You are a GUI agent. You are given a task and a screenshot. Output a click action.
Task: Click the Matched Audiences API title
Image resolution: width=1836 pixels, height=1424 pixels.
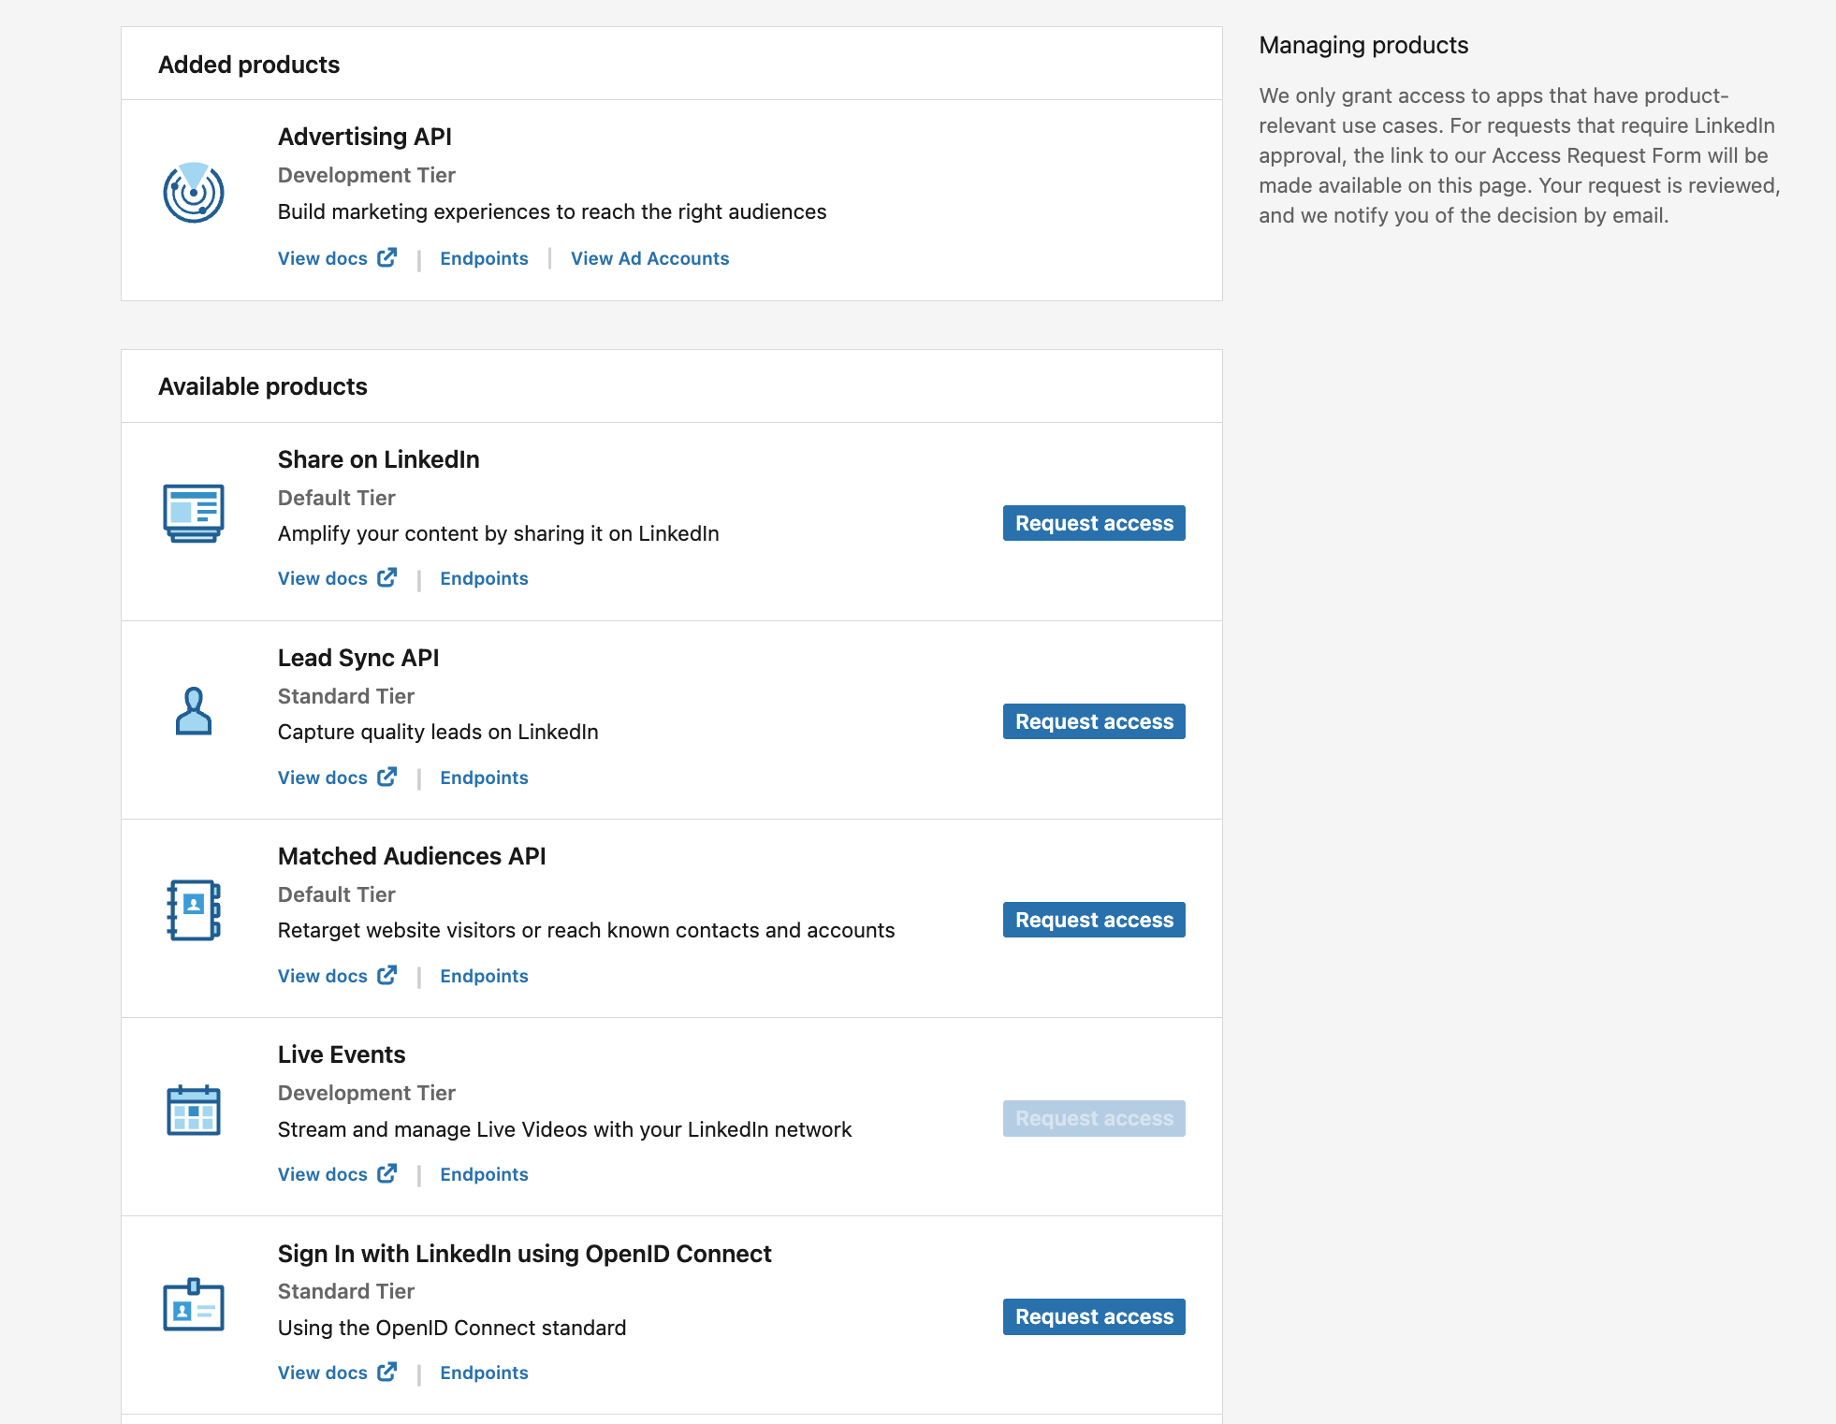pos(412,856)
